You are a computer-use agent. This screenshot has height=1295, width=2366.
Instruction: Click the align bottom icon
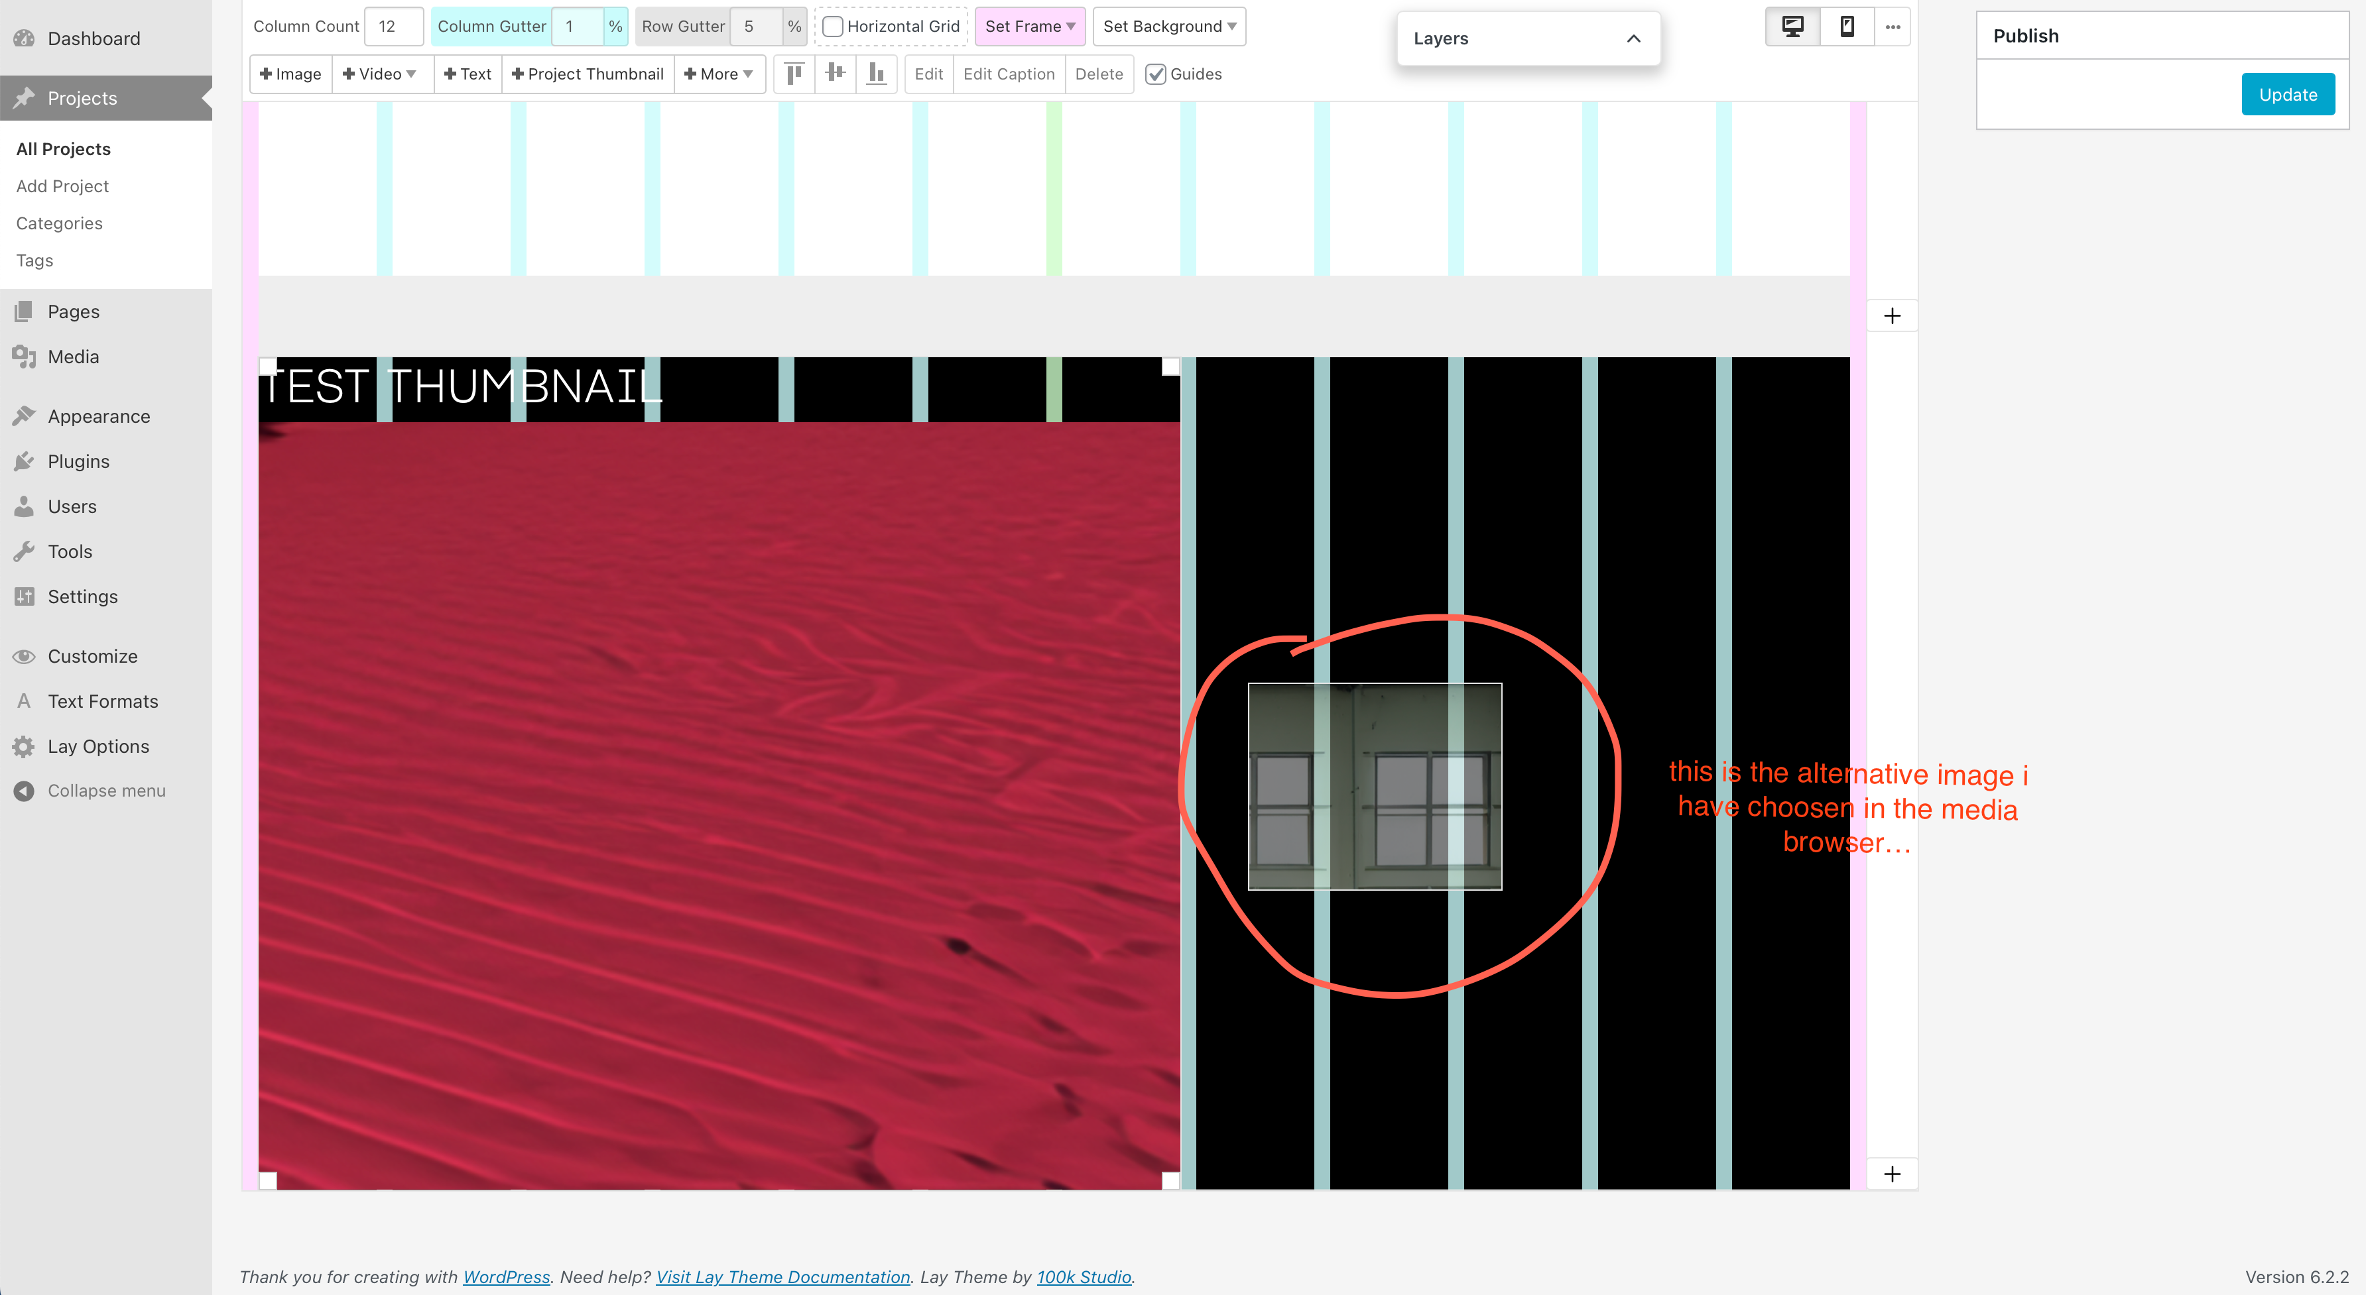coord(876,74)
